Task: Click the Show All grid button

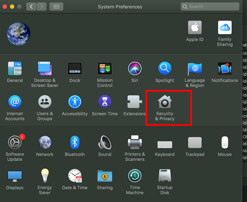Action: tap(56, 7)
